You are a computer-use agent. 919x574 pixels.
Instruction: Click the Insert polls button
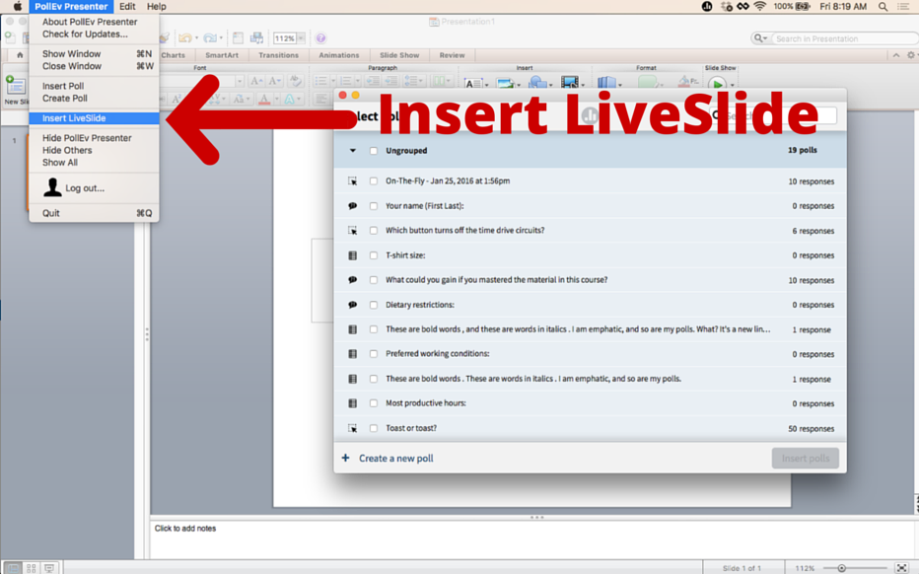(805, 458)
